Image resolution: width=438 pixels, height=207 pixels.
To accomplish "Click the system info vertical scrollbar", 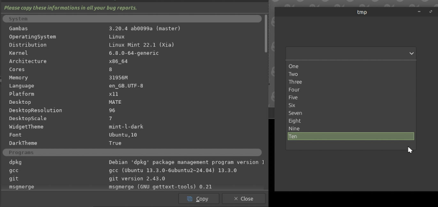I will click(266, 34).
